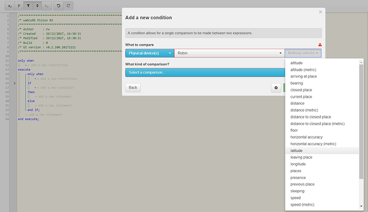Open the Select a comparison dropdown
The image size is (368, 212).
205,72
